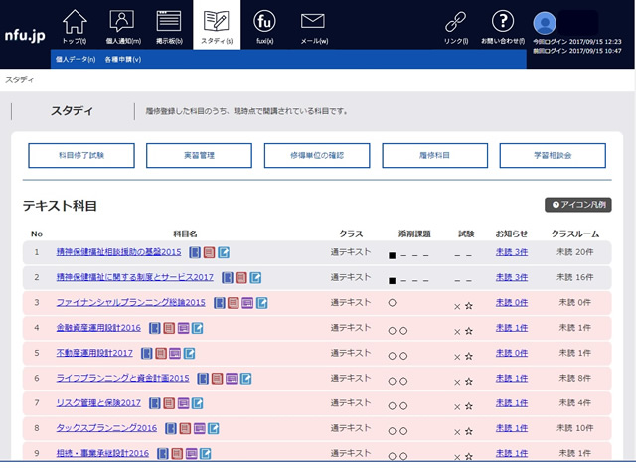
Task: Open course 金融資産運用設計2016 link
Action: click(x=98, y=328)
